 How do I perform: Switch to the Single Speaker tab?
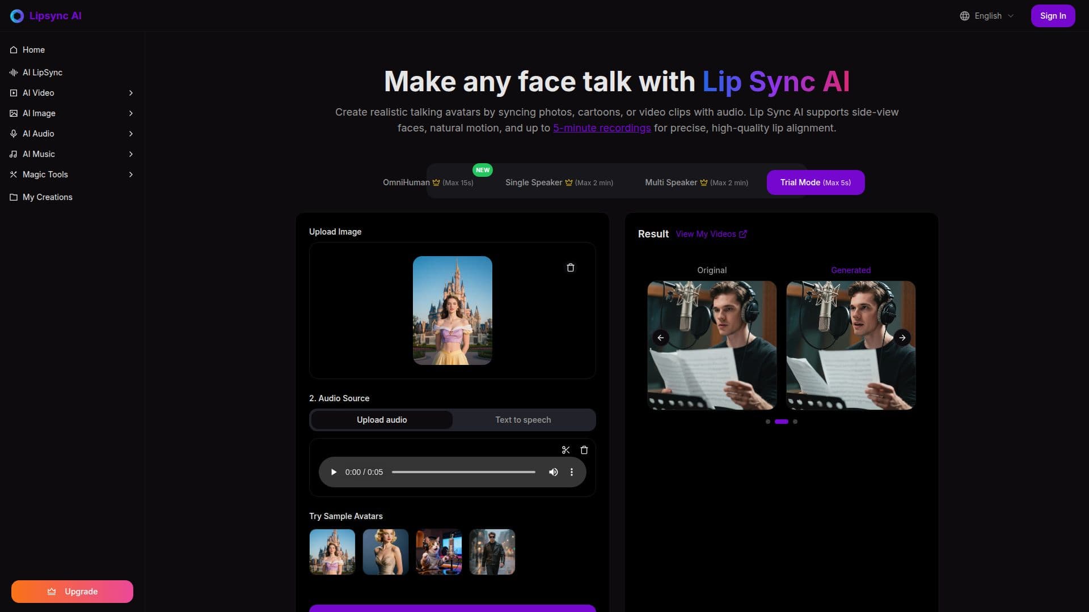pos(559,182)
